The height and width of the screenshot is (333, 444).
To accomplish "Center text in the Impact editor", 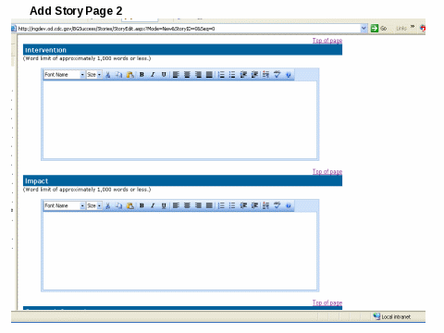I will coord(187,205).
